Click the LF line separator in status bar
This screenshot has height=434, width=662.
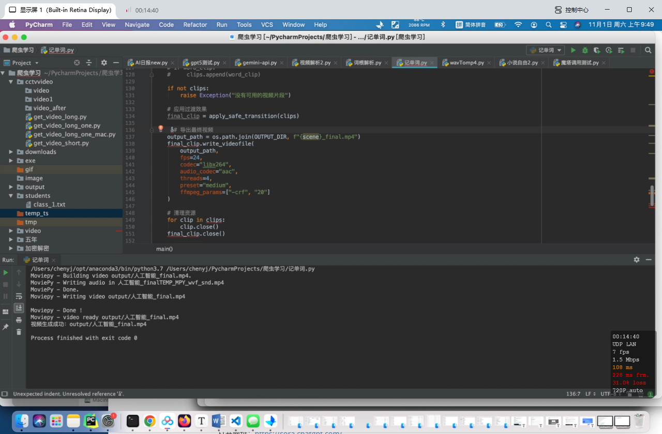point(590,394)
